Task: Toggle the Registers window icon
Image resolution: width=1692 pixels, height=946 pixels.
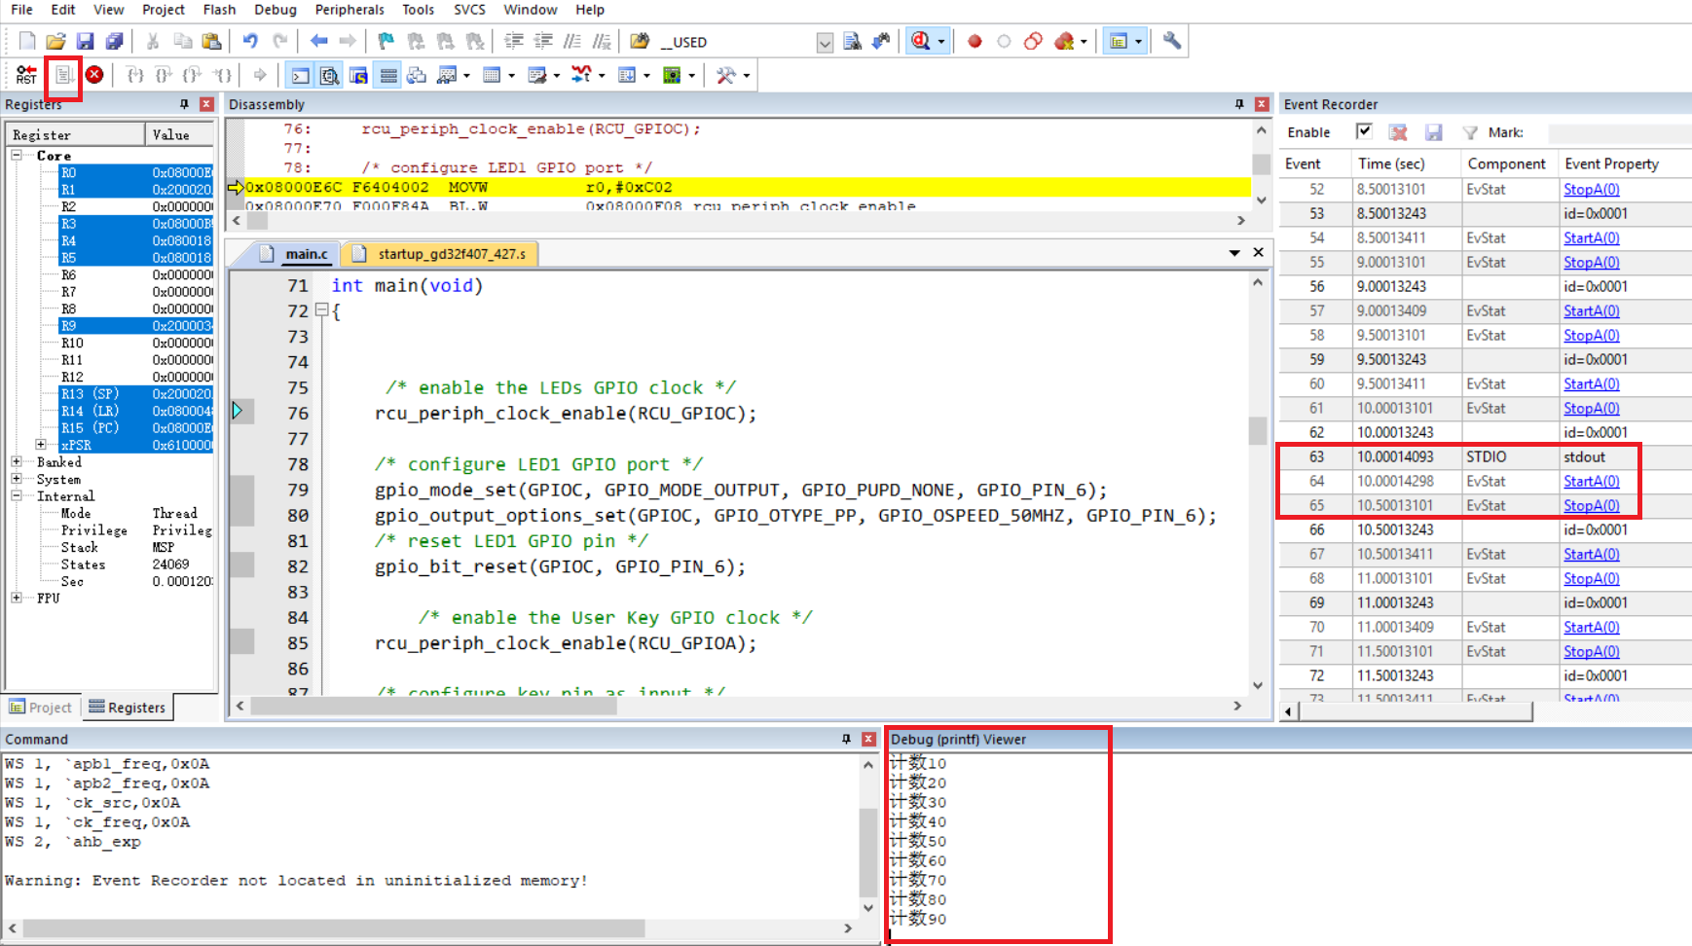Action: click(388, 75)
